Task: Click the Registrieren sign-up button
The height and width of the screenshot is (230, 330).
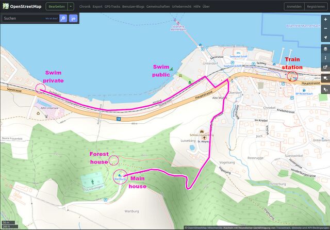Action: coord(315,6)
